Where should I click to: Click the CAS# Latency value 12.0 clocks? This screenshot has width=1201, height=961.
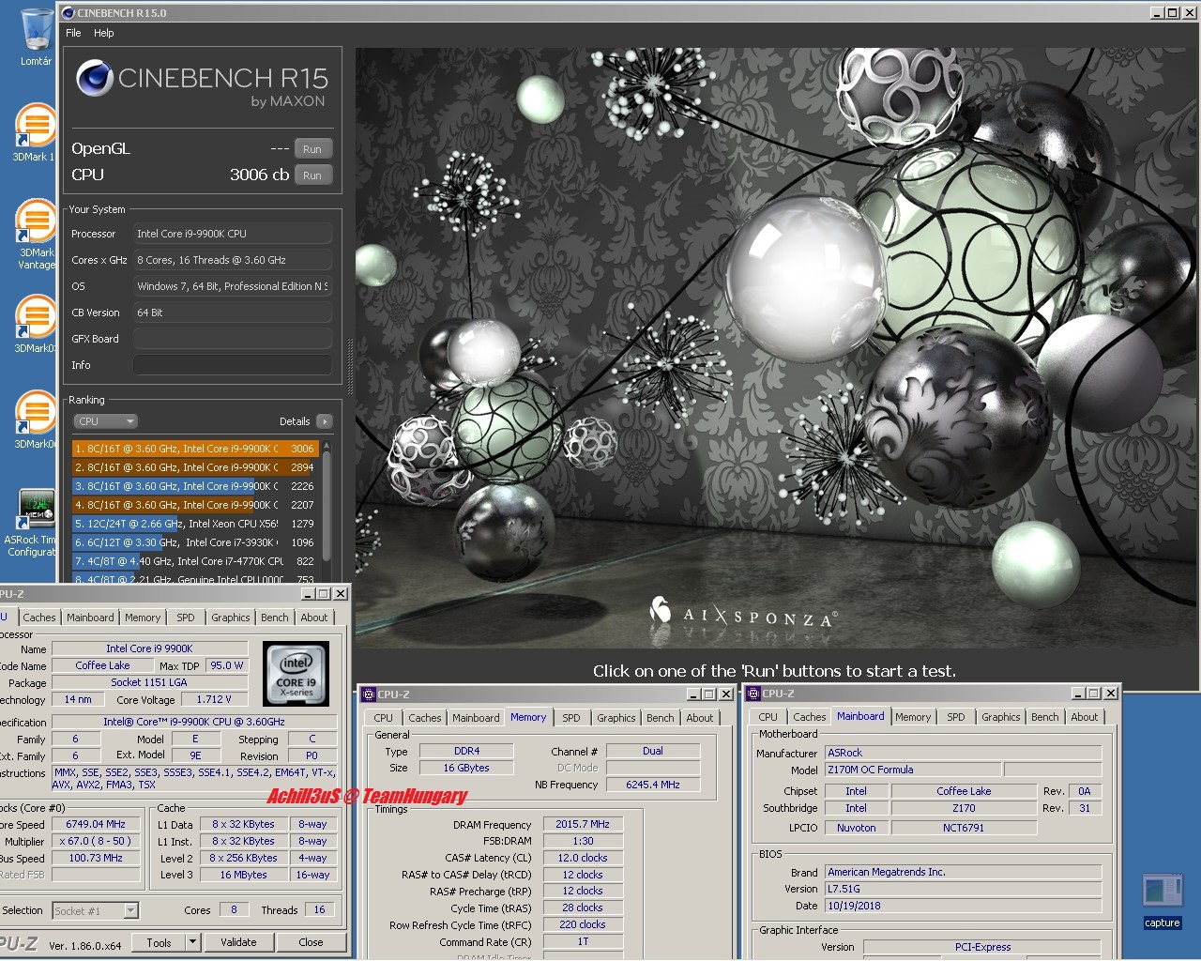click(582, 858)
